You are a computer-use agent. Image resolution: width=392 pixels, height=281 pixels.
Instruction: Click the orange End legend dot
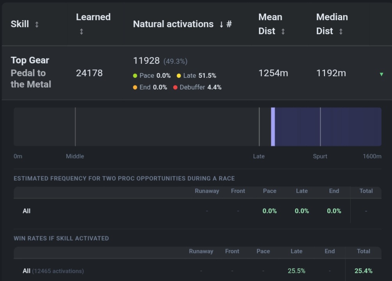[x=135, y=87]
